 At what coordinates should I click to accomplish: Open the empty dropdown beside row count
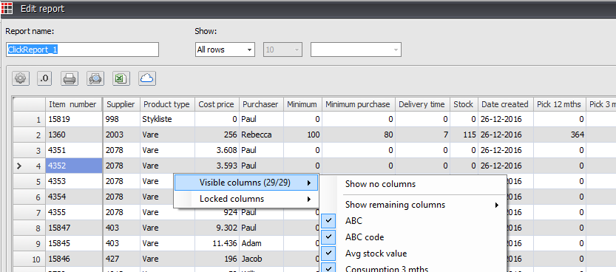pos(356,50)
